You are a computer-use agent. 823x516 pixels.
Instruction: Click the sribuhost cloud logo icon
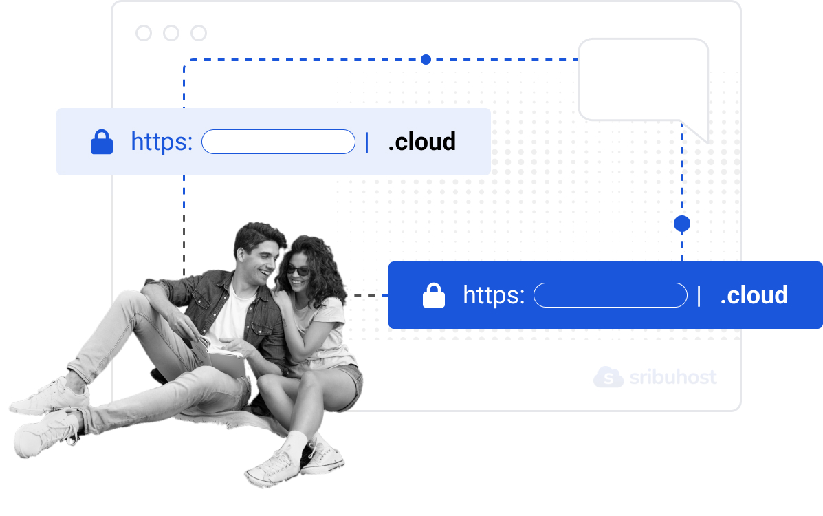608,377
